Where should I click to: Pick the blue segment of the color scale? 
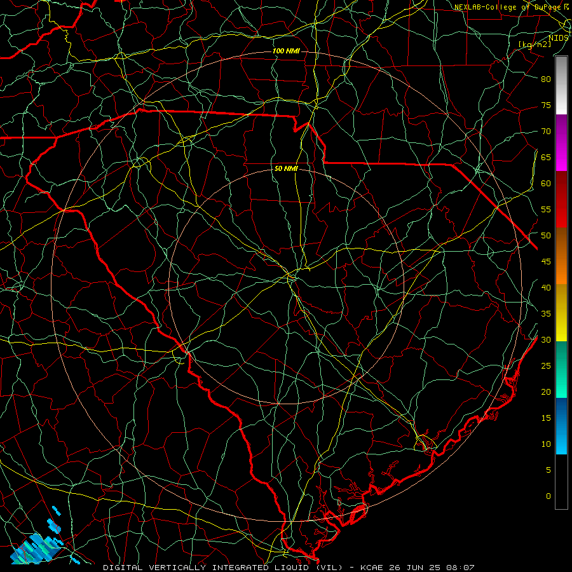tap(561, 426)
